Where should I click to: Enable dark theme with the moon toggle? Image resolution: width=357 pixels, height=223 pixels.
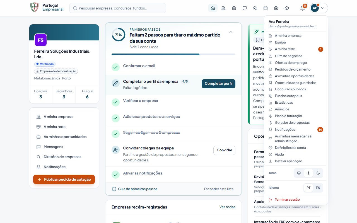[318, 173]
